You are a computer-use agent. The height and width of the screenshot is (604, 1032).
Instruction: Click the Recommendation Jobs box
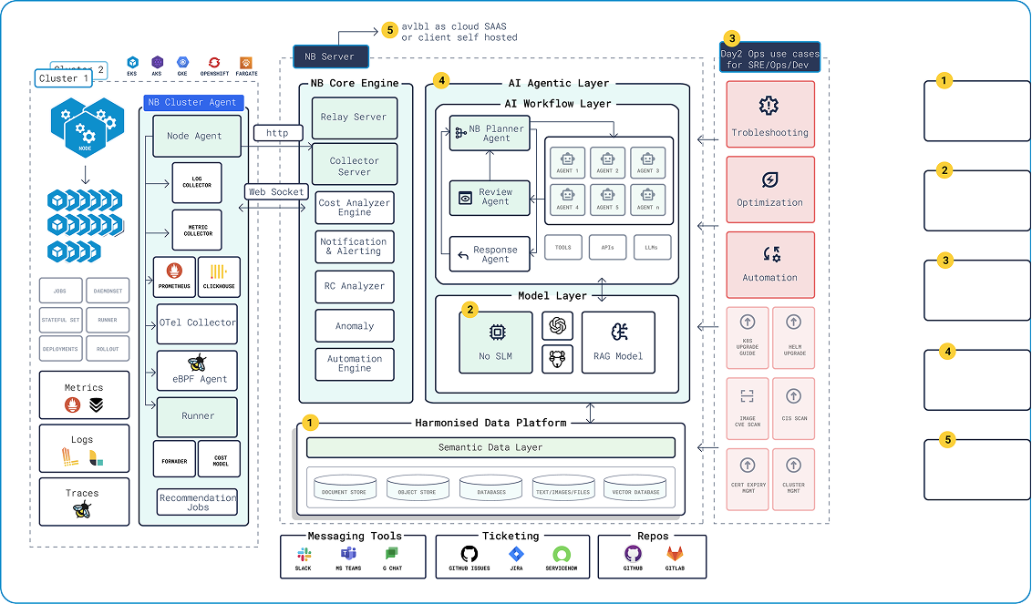(x=198, y=502)
